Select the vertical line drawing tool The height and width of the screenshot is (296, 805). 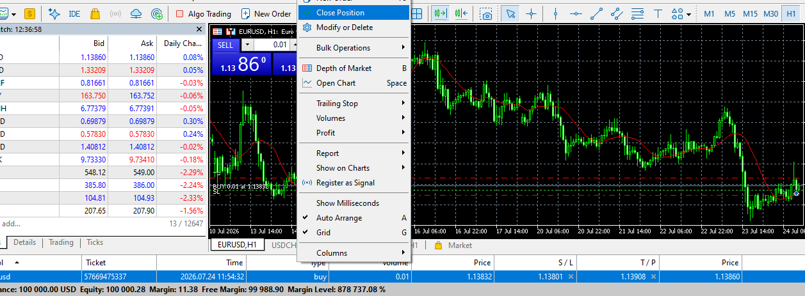coord(555,13)
